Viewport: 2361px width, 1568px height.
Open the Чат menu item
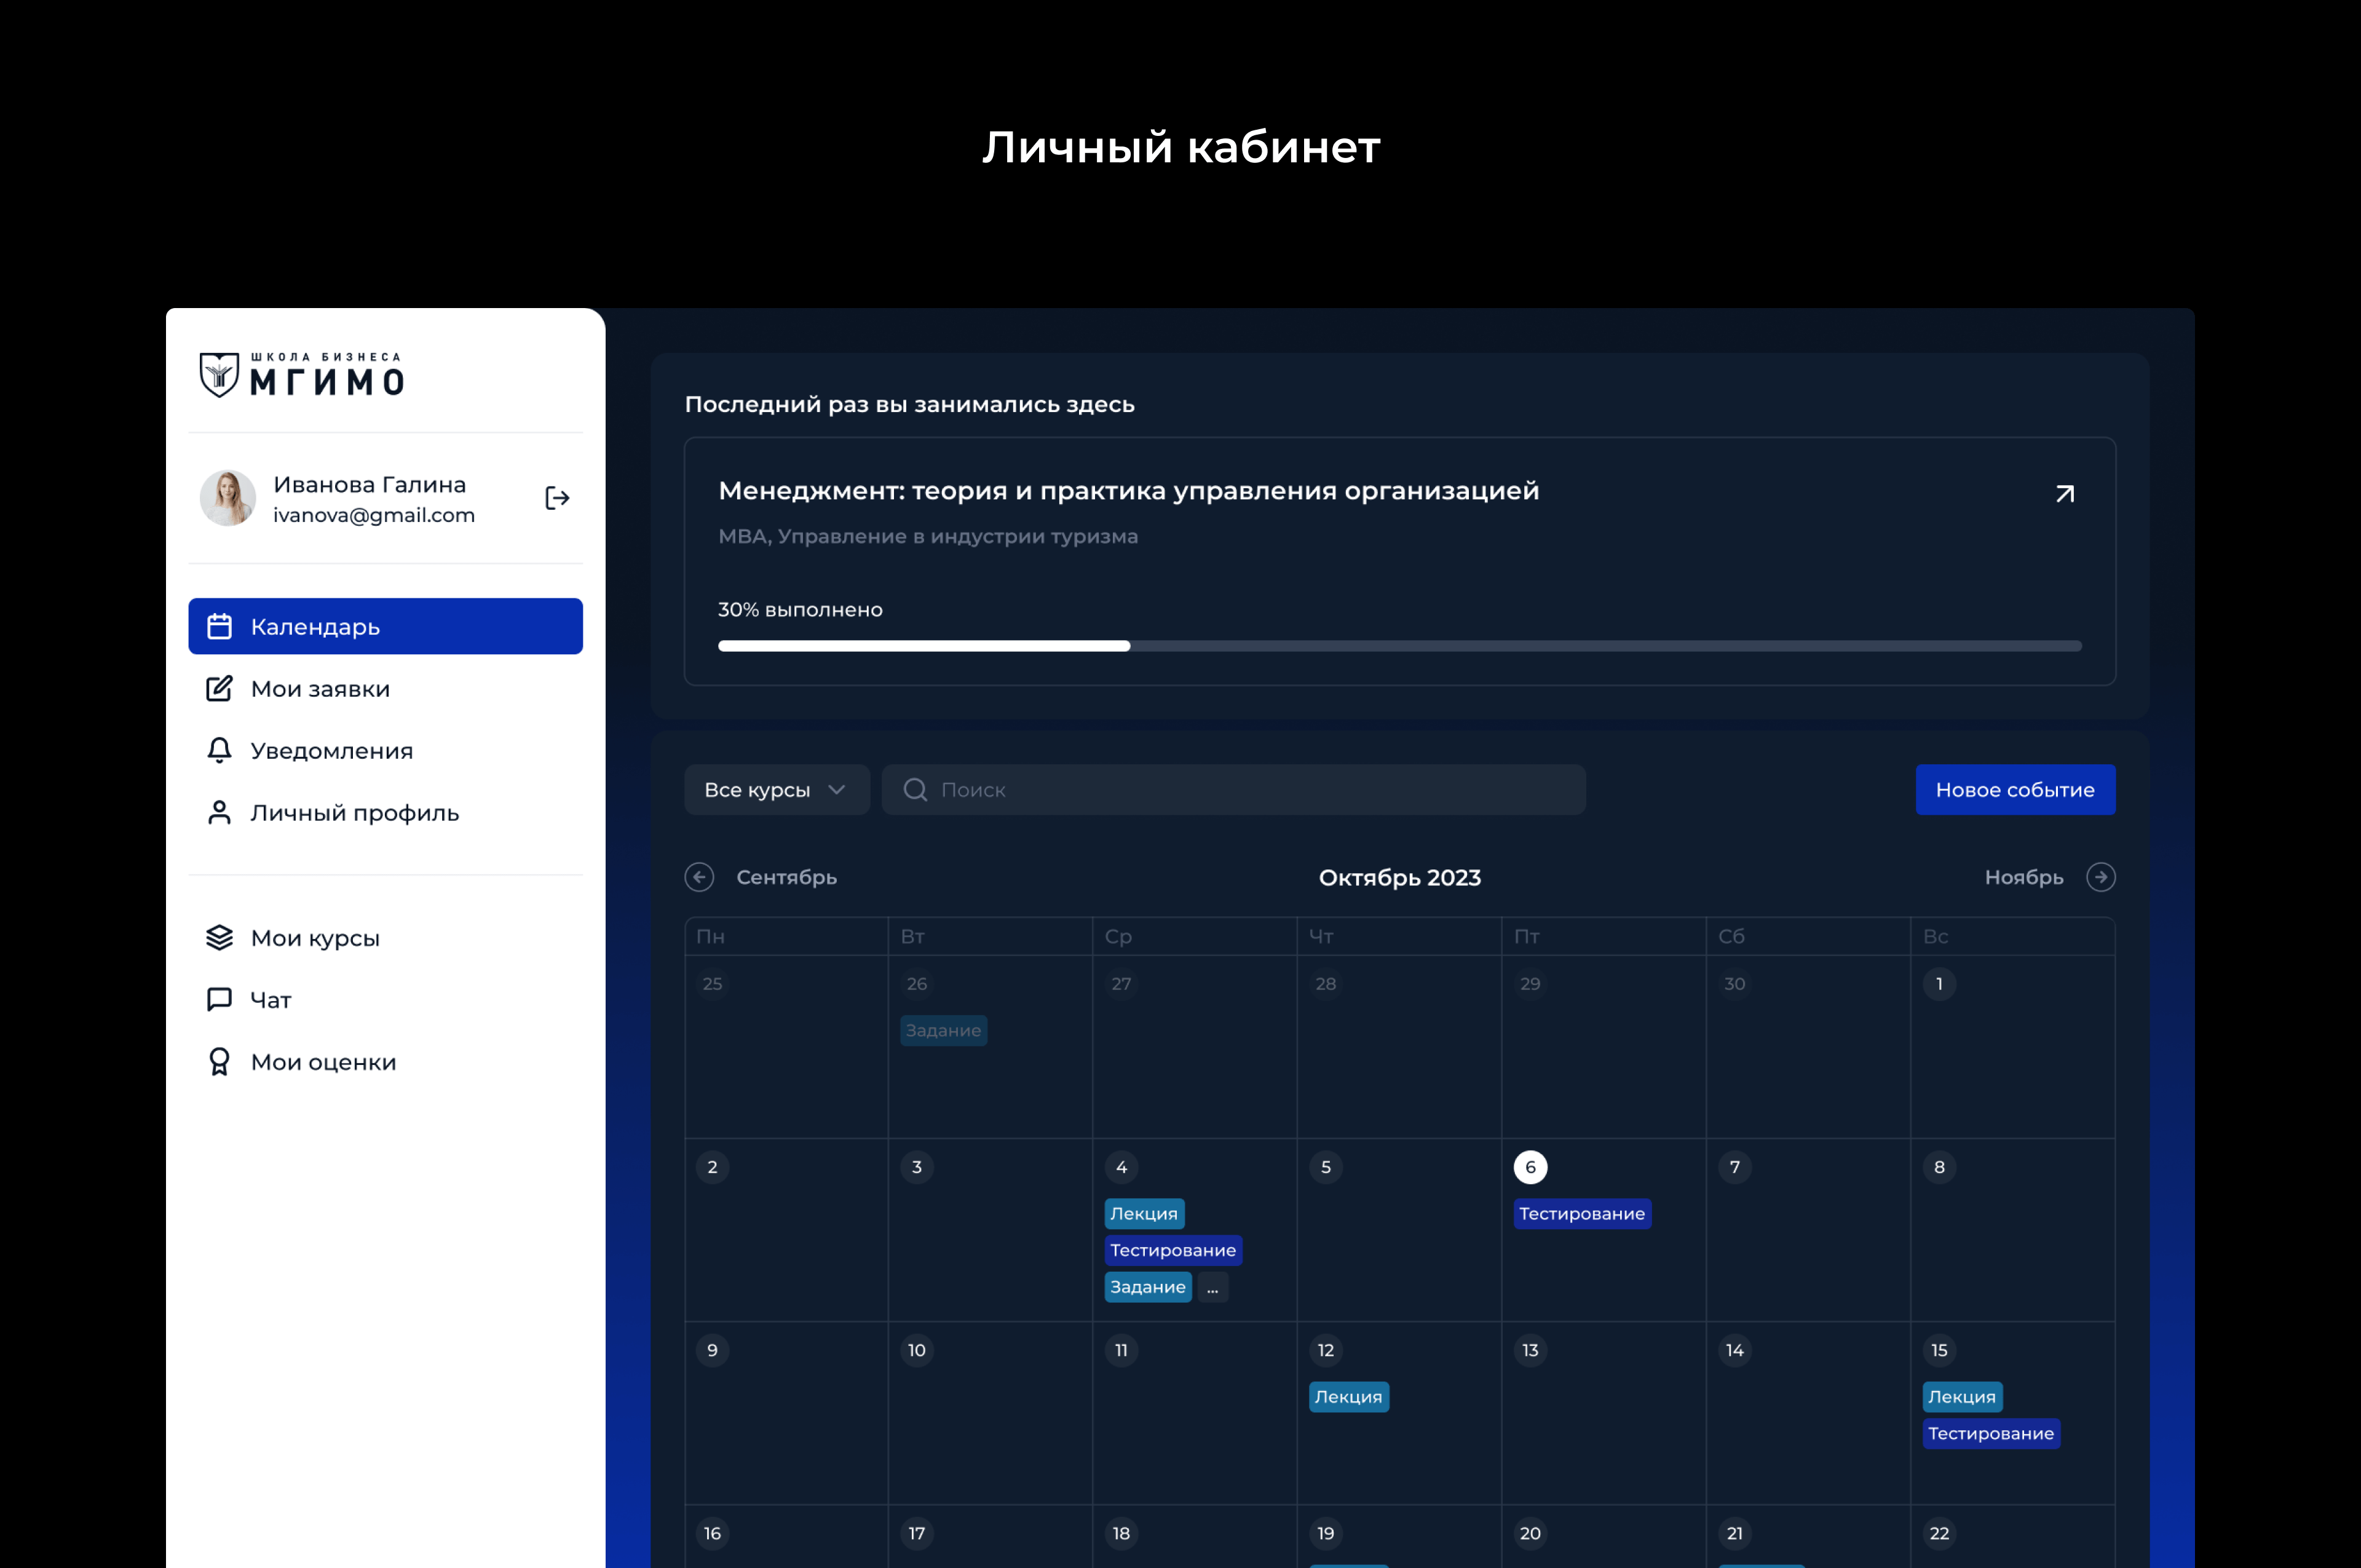[x=270, y=999]
